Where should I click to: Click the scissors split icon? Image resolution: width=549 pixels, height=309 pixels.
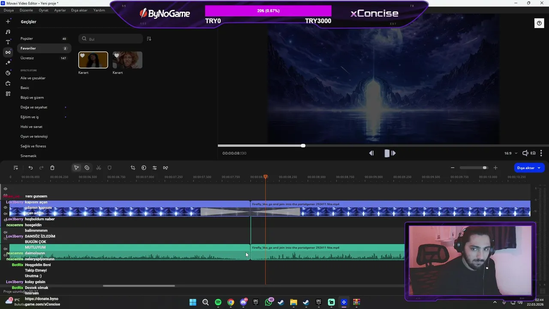coord(99,168)
